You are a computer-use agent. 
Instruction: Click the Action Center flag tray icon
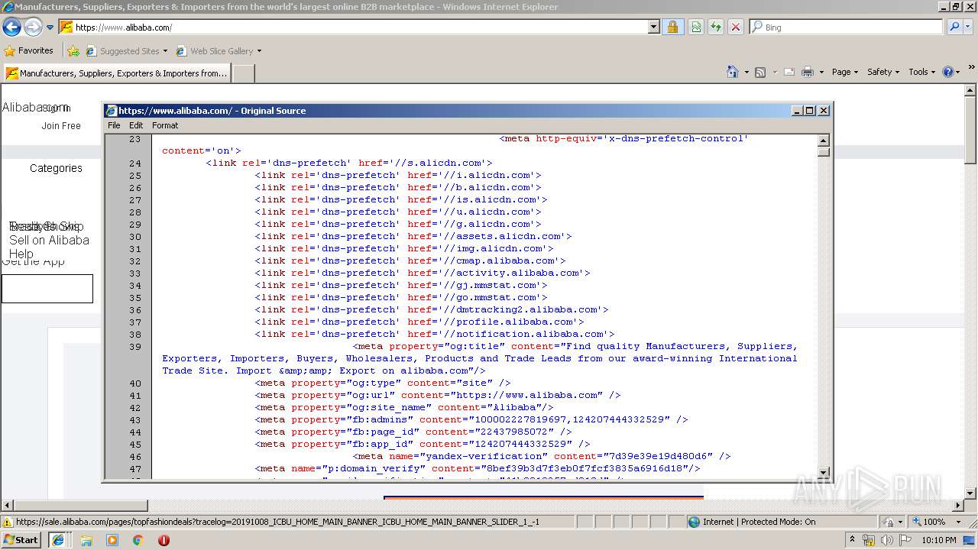pyautogui.click(x=905, y=540)
